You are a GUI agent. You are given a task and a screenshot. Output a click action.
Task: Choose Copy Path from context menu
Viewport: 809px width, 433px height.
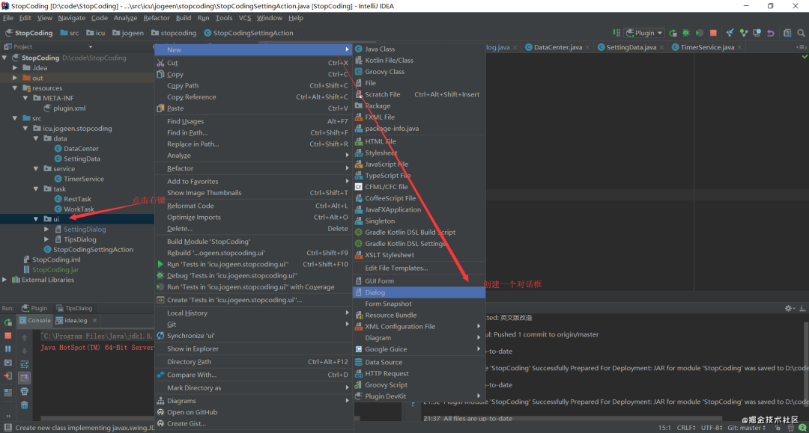[x=253, y=85]
